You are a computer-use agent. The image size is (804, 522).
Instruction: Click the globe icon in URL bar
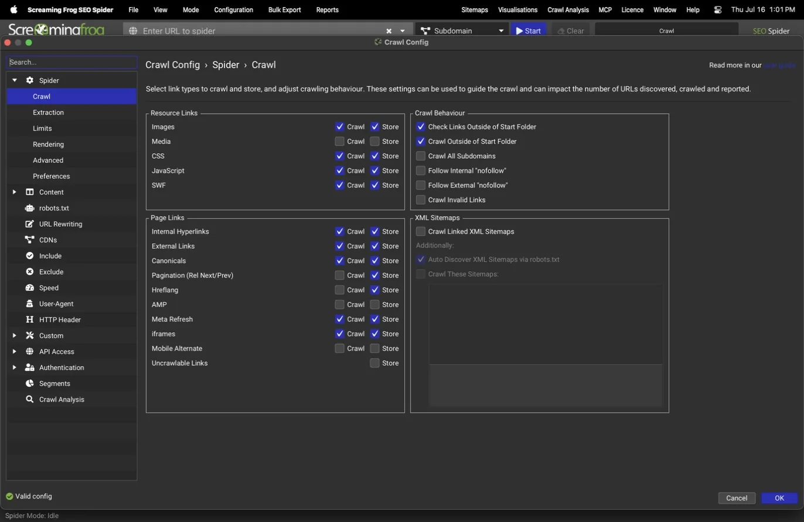133,30
